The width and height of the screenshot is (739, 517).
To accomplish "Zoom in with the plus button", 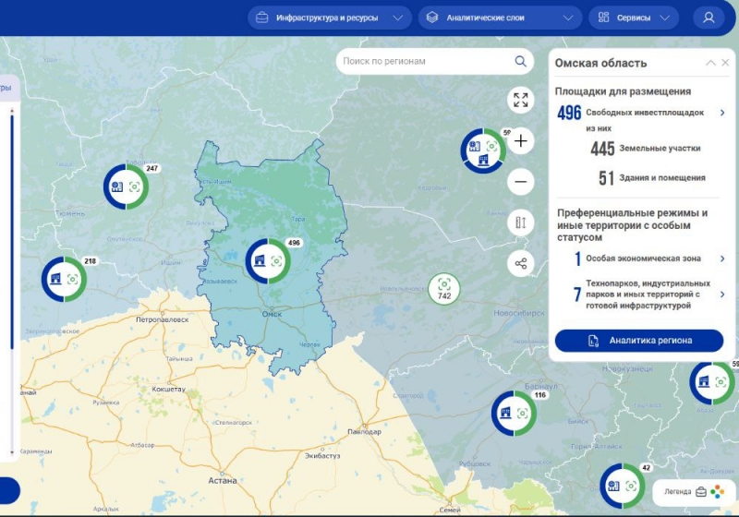I will click(520, 141).
